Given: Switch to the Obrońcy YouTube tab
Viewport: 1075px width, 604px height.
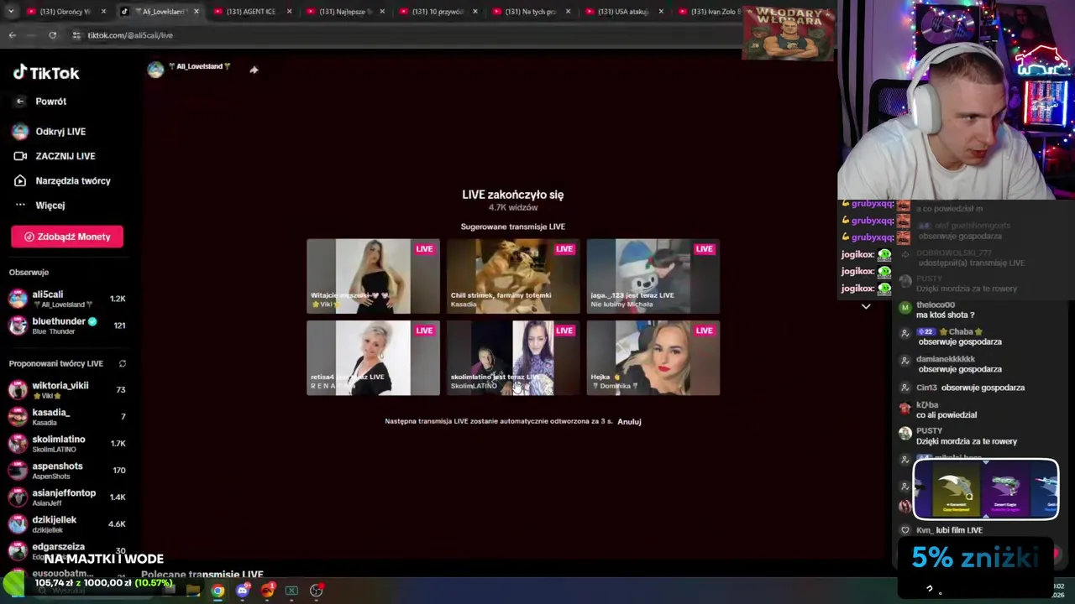Looking at the screenshot, I should tap(65, 12).
